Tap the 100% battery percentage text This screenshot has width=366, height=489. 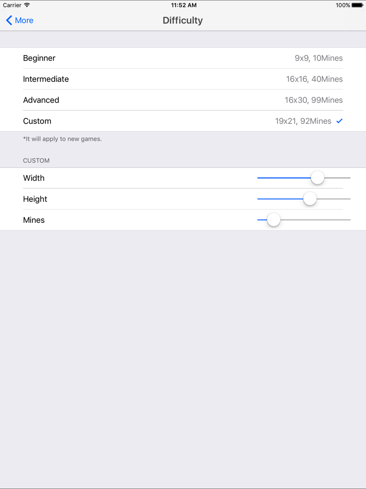[x=343, y=5]
